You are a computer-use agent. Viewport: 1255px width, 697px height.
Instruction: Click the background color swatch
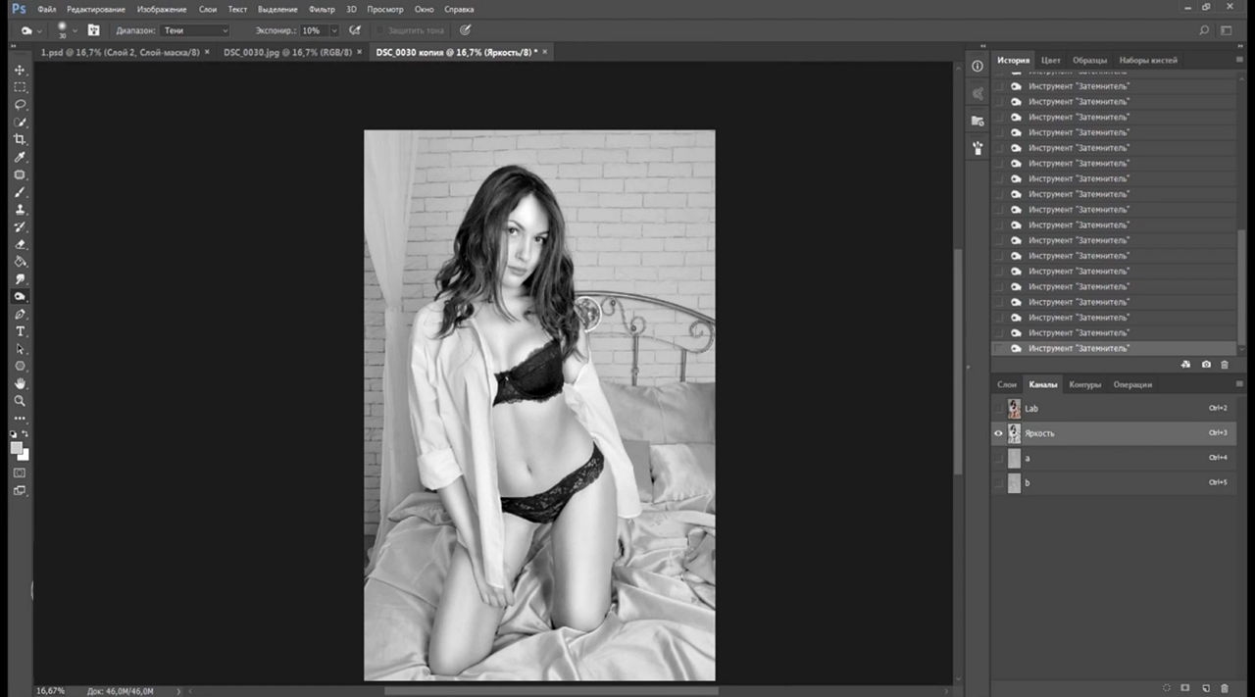24,455
